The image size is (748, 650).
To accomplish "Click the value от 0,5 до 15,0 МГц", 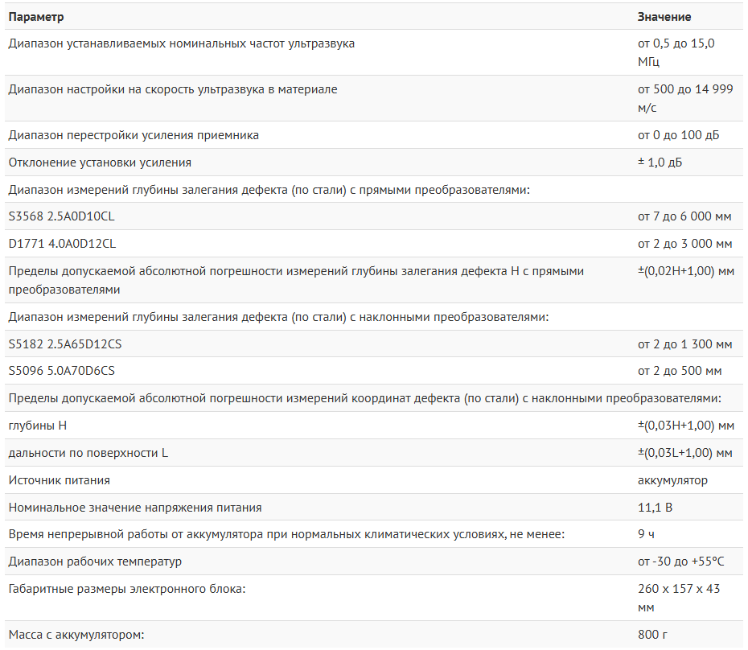I will [x=676, y=52].
